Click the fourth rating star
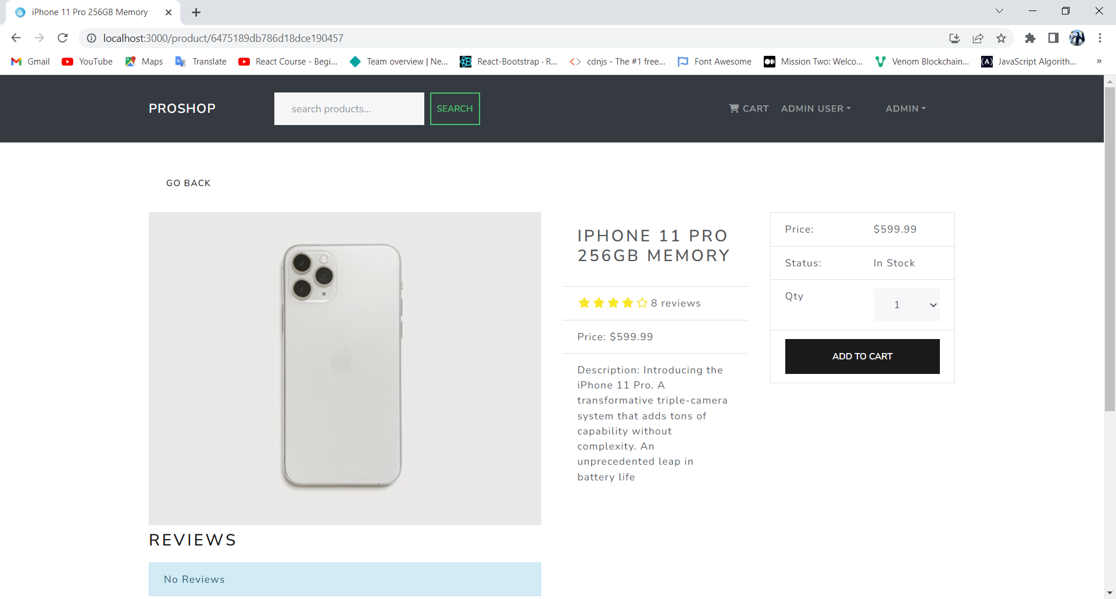 627,302
